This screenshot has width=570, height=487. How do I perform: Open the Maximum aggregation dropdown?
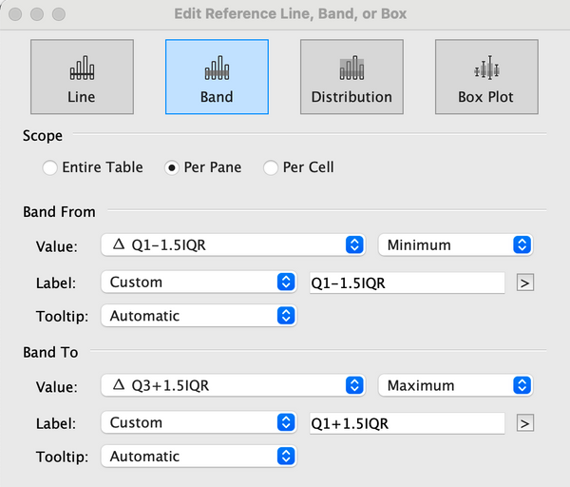[x=454, y=386]
